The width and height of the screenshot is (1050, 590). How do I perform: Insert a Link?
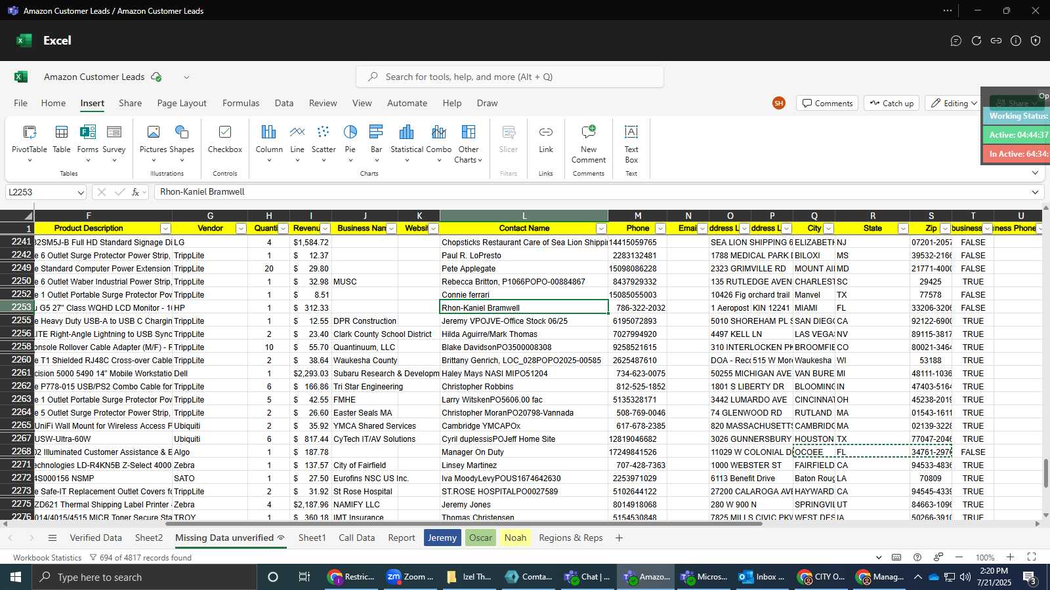[x=546, y=139]
